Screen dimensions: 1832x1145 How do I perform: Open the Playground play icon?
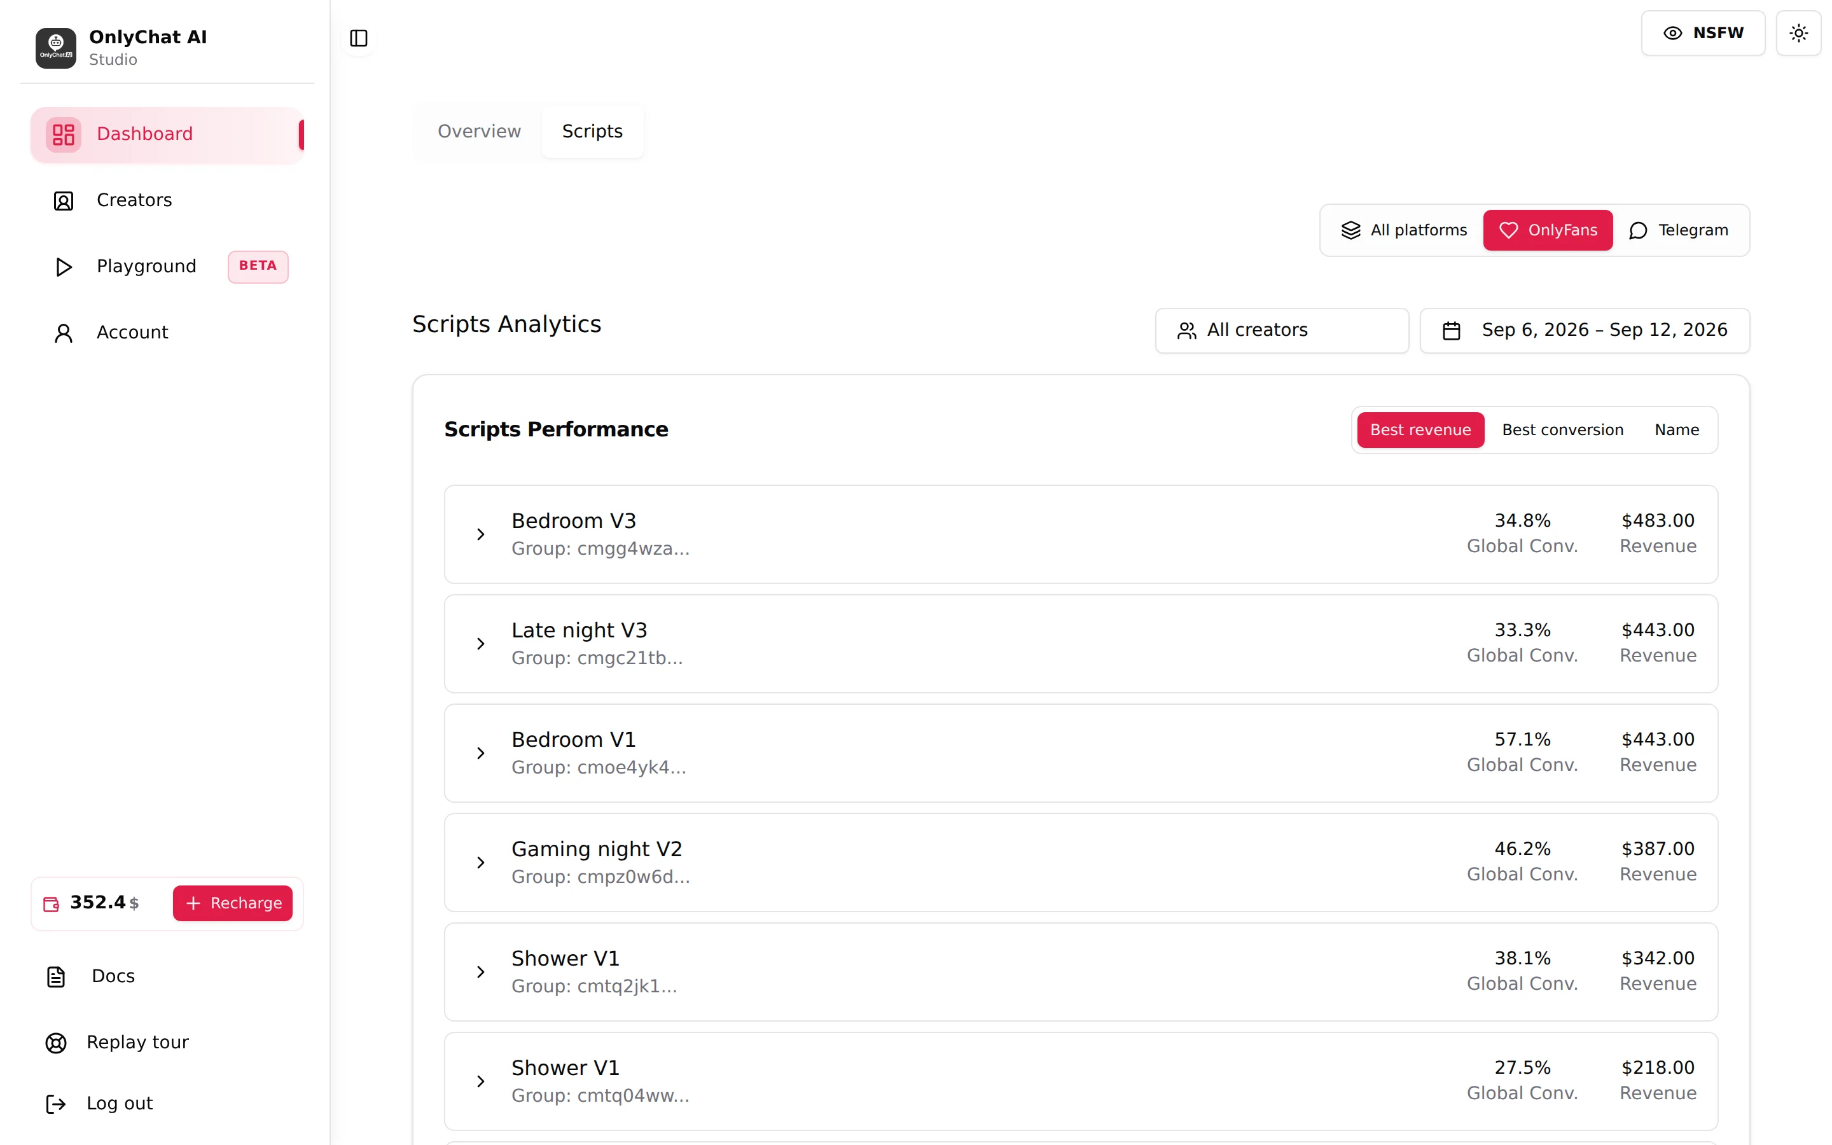pos(64,267)
